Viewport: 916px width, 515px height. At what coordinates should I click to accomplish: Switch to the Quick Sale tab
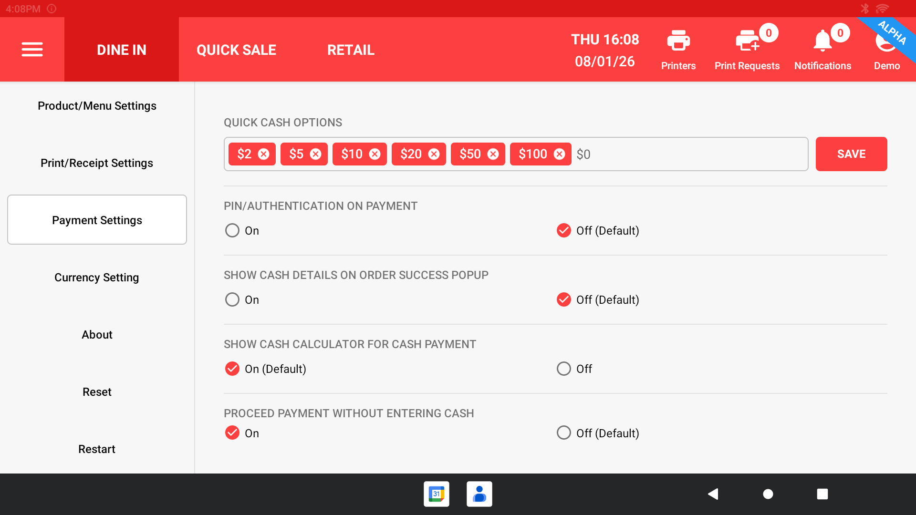click(236, 50)
